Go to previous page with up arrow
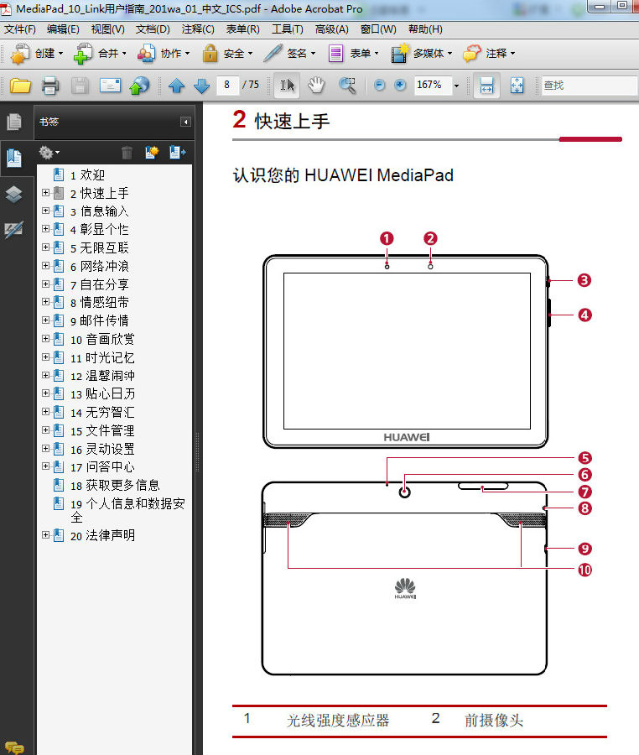 177,86
